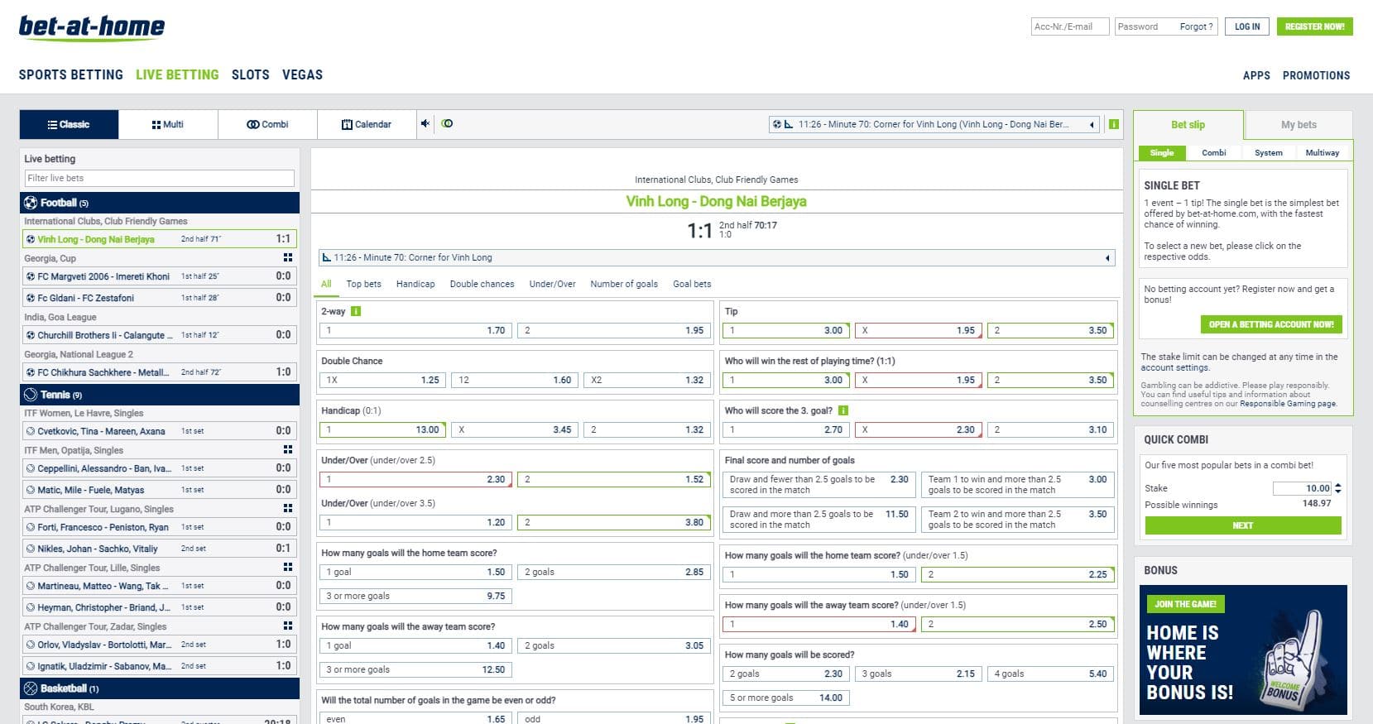Click tennis icon beside Cvetkovic, Tina match
This screenshot has height=724, width=1373.
pyautogui.click(x=31, y=431)
